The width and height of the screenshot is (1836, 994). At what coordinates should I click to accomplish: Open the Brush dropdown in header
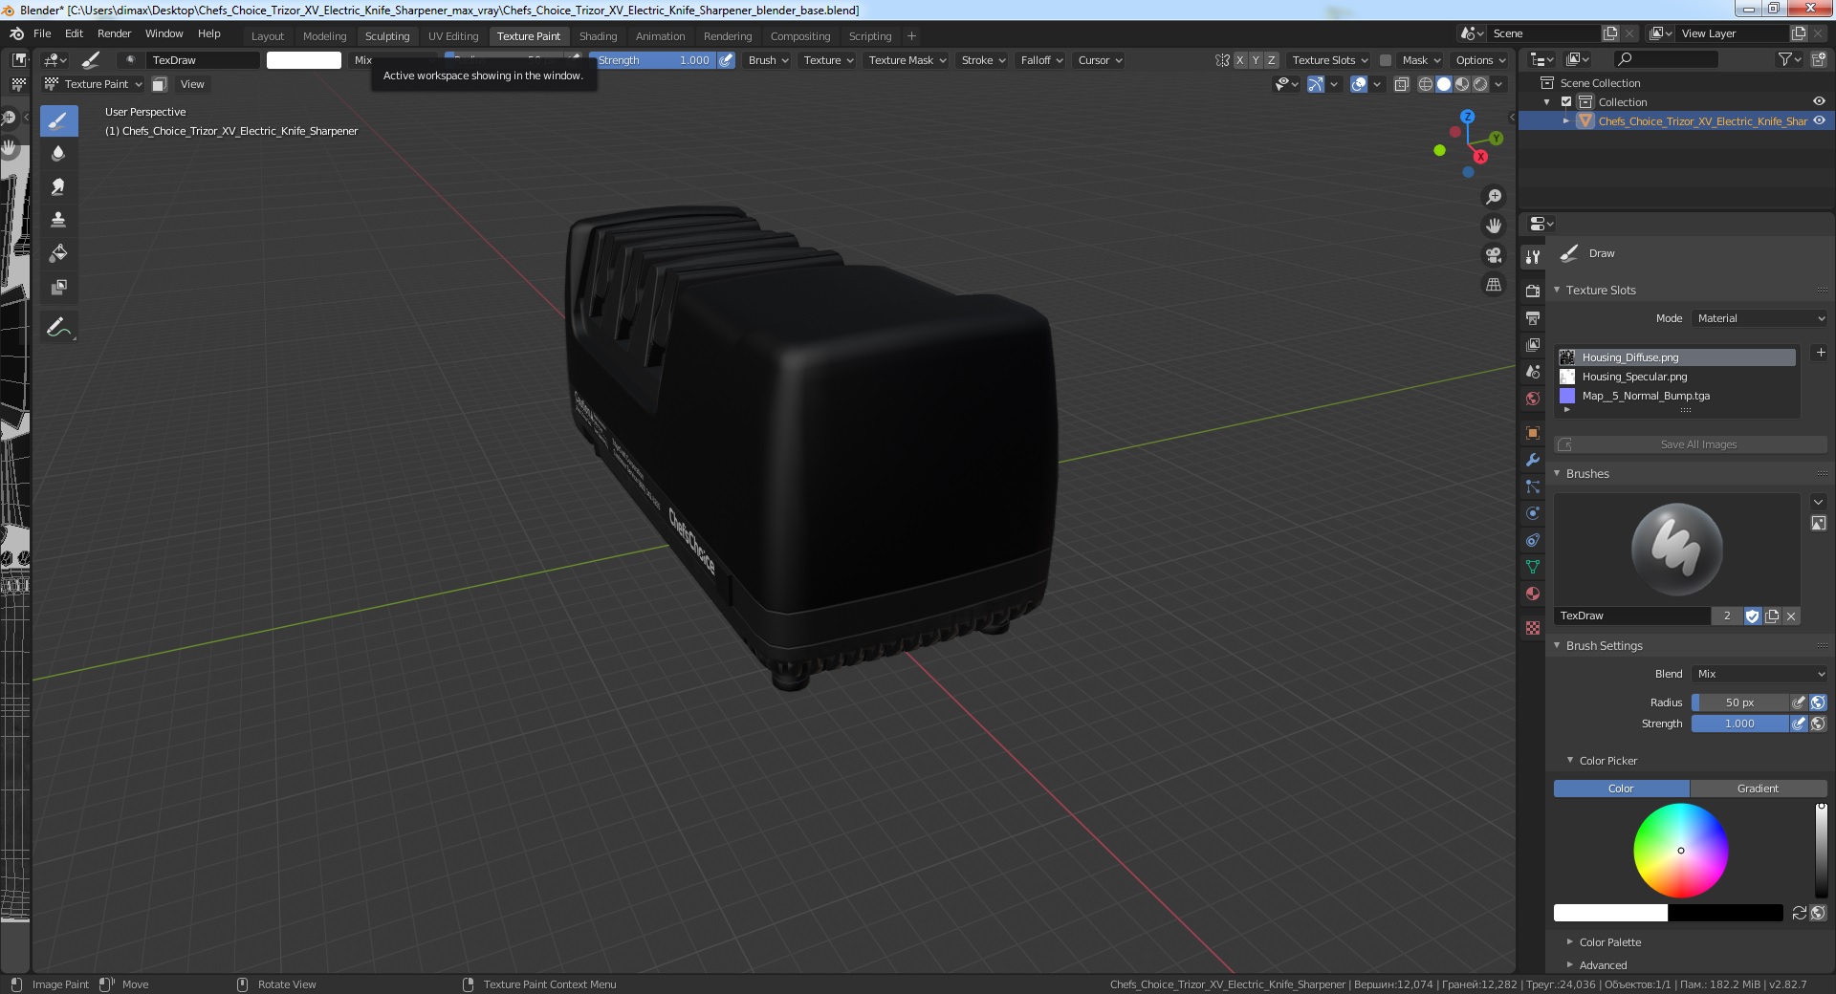pos(768,60)
